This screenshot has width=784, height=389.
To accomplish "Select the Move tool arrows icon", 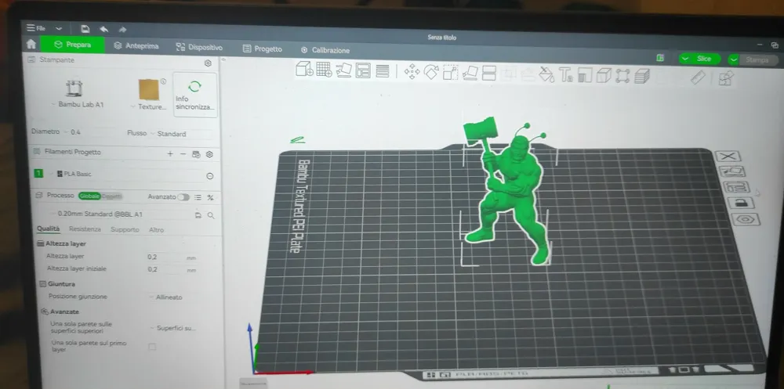I will [412, 72].
